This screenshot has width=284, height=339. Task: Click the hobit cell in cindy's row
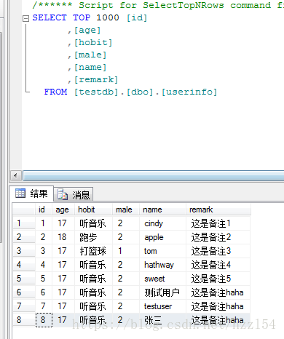point(93,223)
